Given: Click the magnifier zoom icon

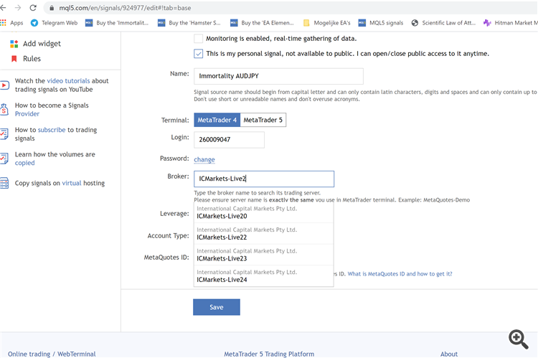Looking at the screenshot, I should point(518,339).
